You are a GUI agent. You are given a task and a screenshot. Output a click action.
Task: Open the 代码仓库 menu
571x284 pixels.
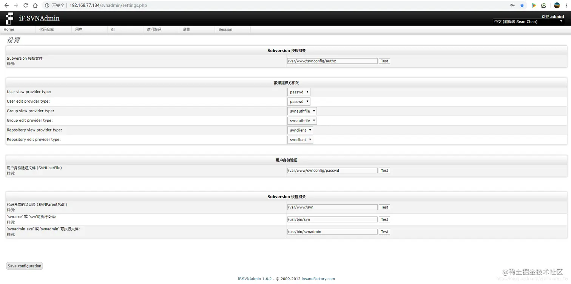54,29
